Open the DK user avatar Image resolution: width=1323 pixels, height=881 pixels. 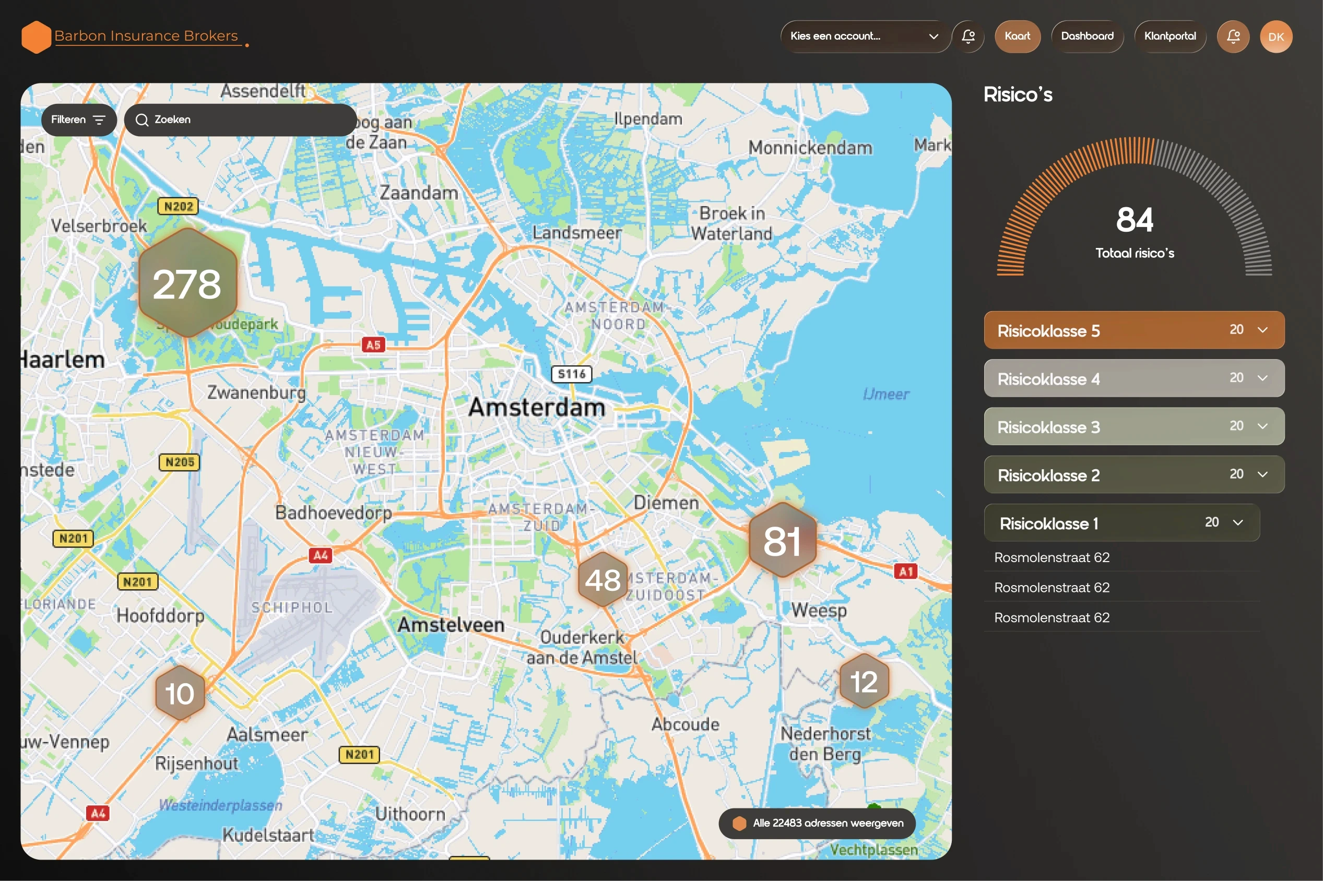tap(1275, 37)
